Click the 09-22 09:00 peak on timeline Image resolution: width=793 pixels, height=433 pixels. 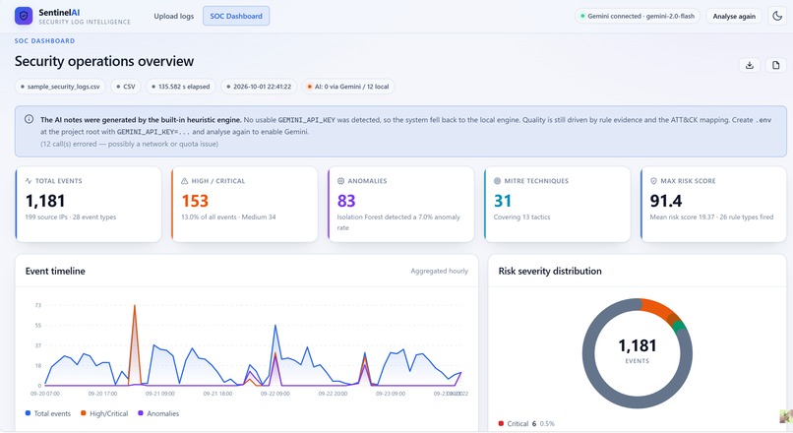[275, 326]
